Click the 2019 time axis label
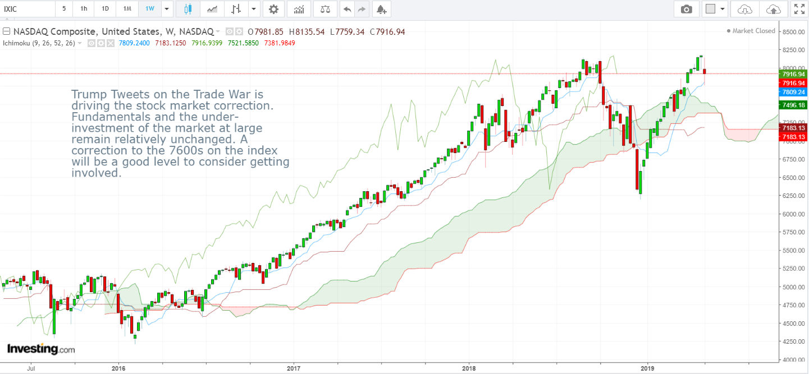The width and height of the screenshot is (809, 374). (647, 369)
